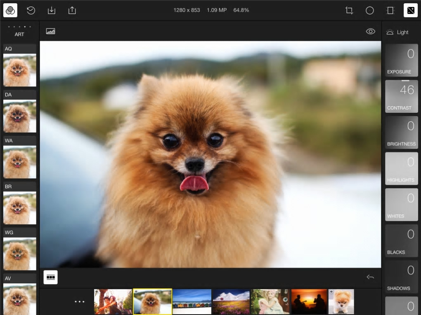
Task: Select the crop tool
Action: (x=349, y=10)
